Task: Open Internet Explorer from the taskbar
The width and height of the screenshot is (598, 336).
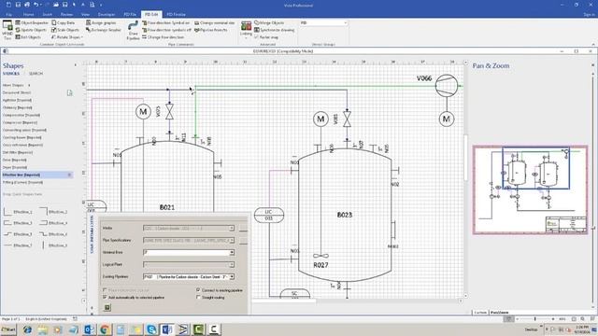Action: click(x=27, y=329)
